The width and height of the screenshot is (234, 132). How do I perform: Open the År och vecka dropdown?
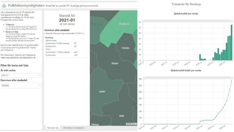[x=21, y=76]
